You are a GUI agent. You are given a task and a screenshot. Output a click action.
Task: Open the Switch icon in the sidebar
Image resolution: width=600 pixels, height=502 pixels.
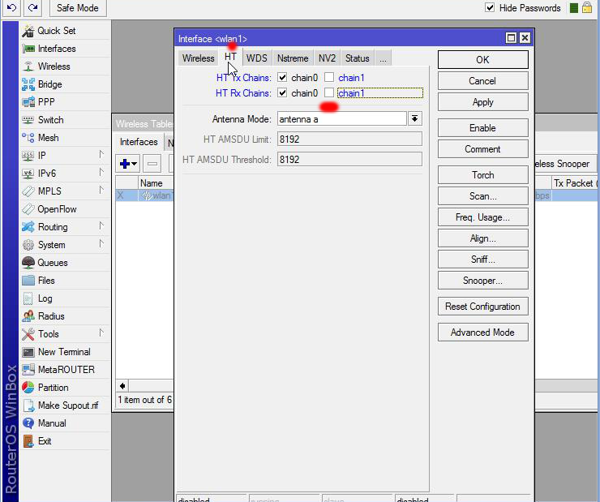(28, 120)
